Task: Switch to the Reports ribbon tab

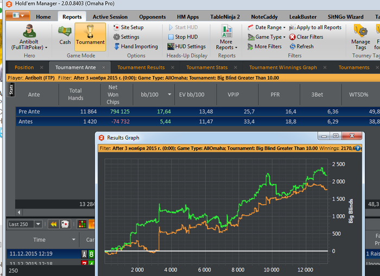Action: click(72, 17)
